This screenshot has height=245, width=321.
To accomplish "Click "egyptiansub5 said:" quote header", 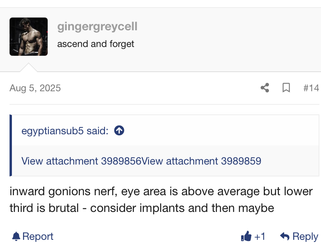I will (65, 131).
